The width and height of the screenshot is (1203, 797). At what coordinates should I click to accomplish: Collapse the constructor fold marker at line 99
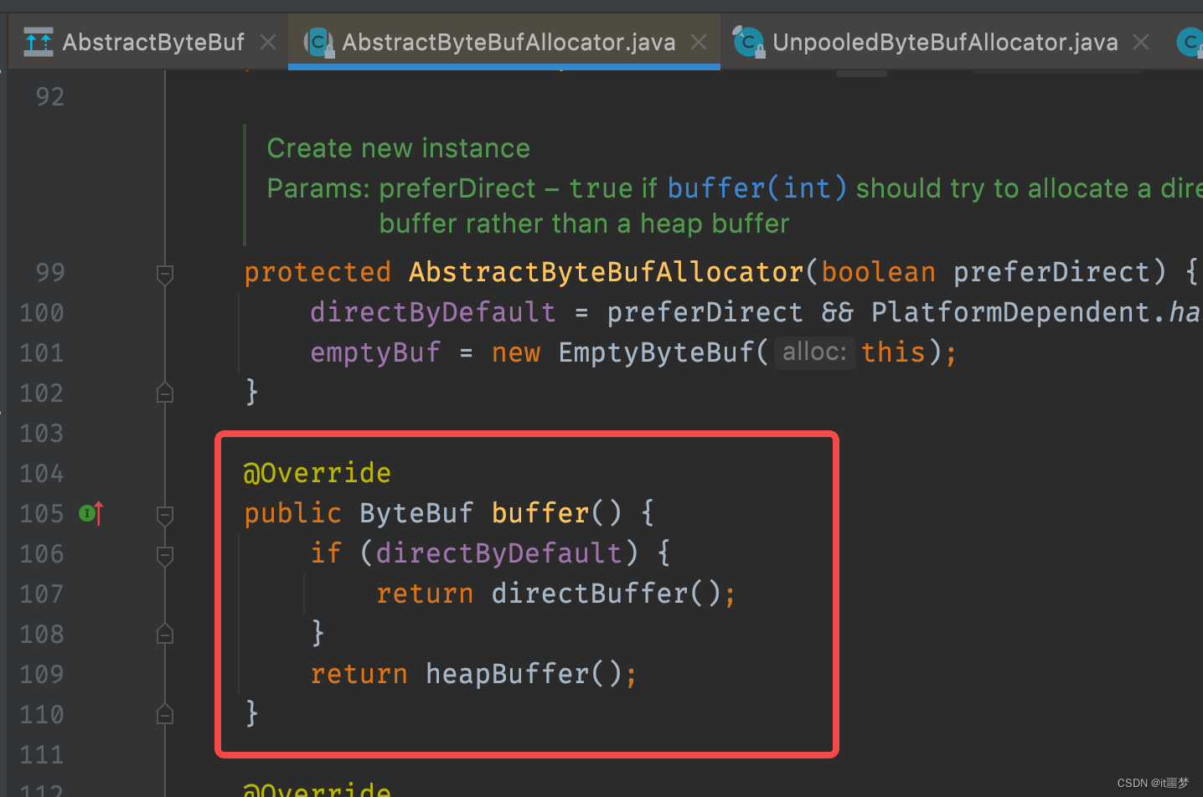point(165,273)
